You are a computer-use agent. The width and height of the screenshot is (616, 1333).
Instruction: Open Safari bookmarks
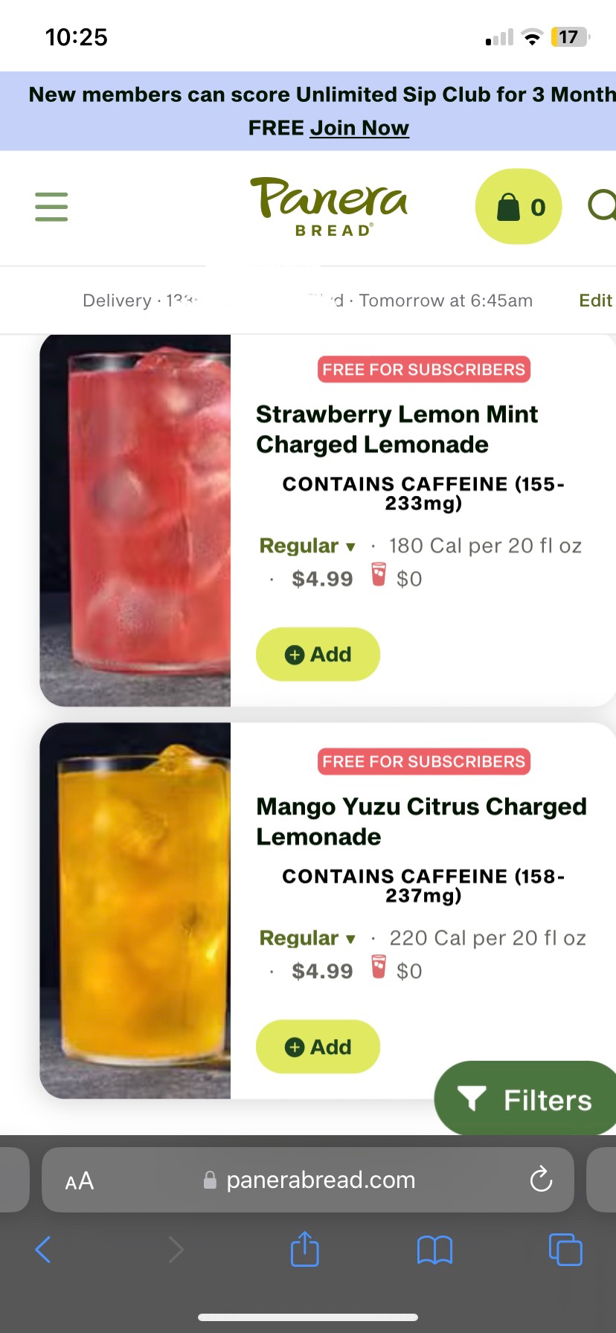point(435,1249)
